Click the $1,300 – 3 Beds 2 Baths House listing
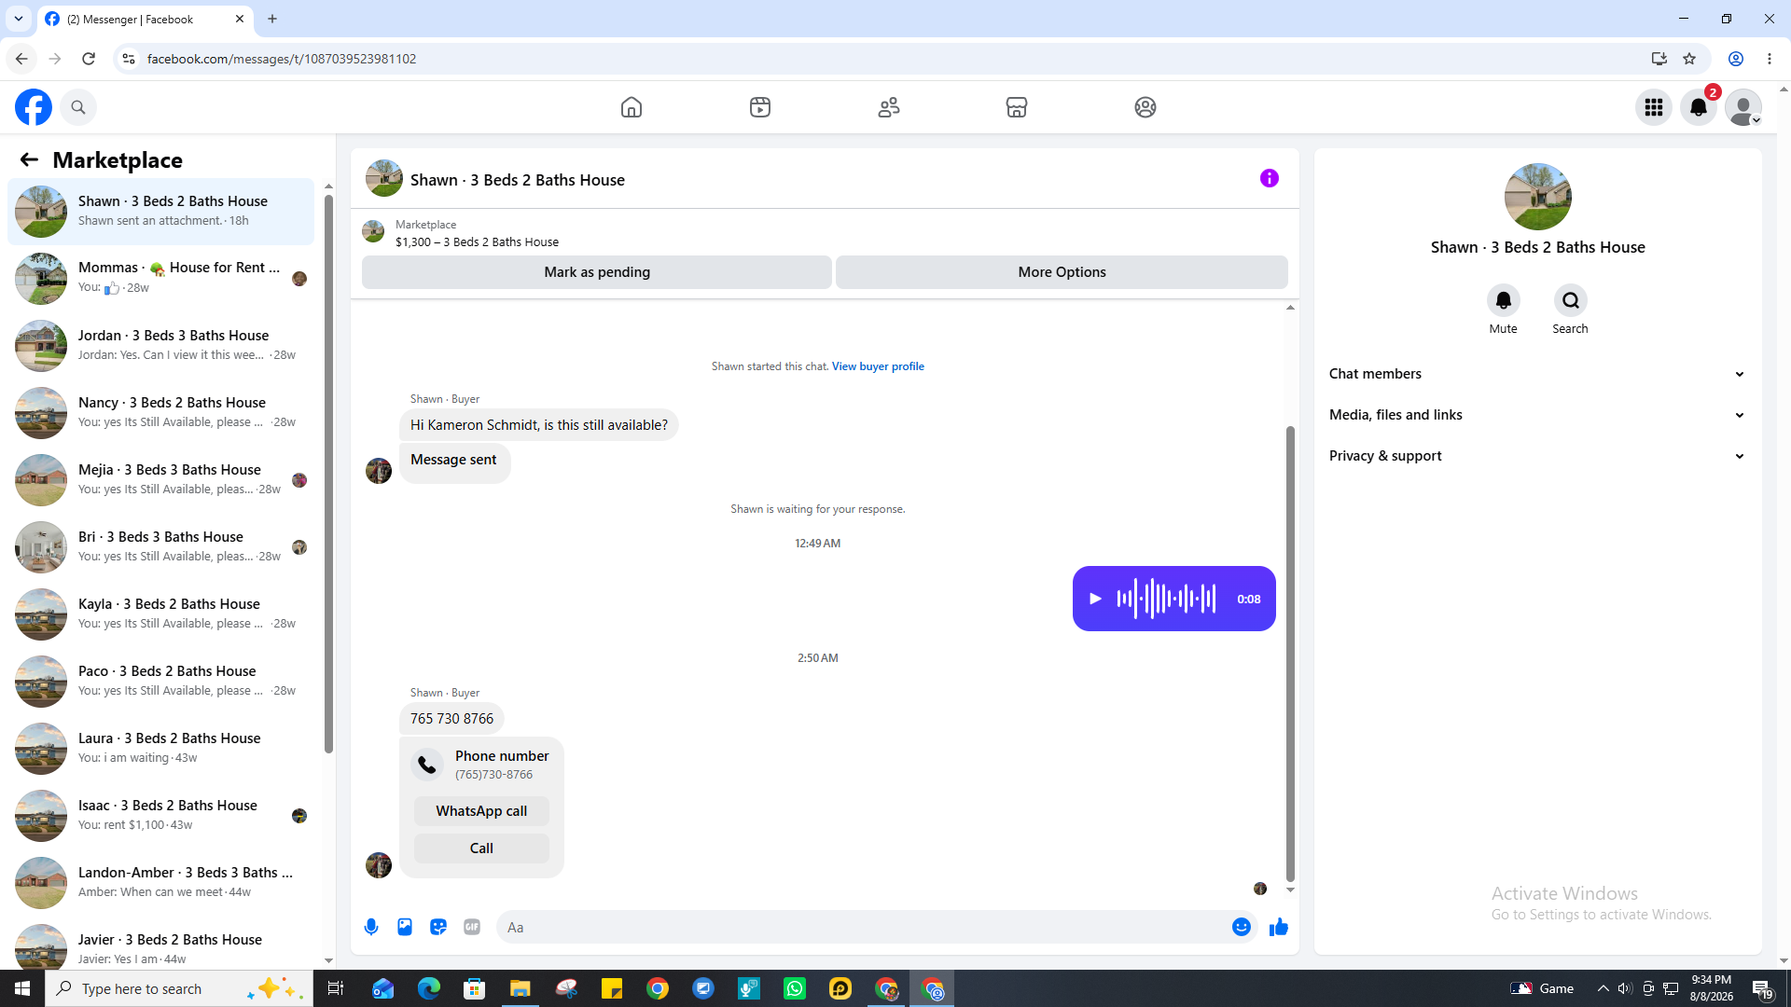 (x=477, y=241)
